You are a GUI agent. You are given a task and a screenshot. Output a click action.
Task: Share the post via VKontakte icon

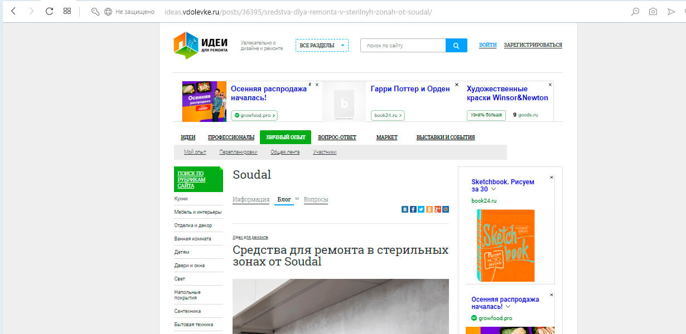[404, 209]
